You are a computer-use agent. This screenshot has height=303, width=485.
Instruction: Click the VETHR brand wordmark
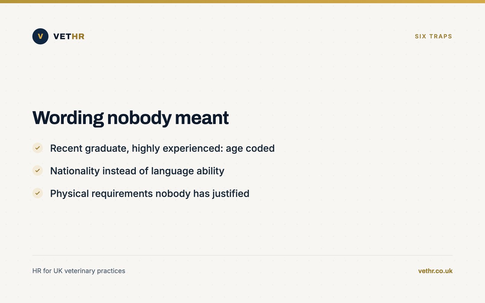click(x=69, y=36)
